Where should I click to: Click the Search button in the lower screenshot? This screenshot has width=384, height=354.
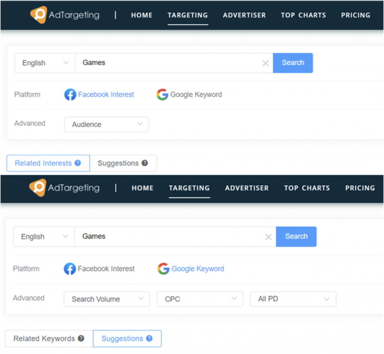tap(296, 237)
